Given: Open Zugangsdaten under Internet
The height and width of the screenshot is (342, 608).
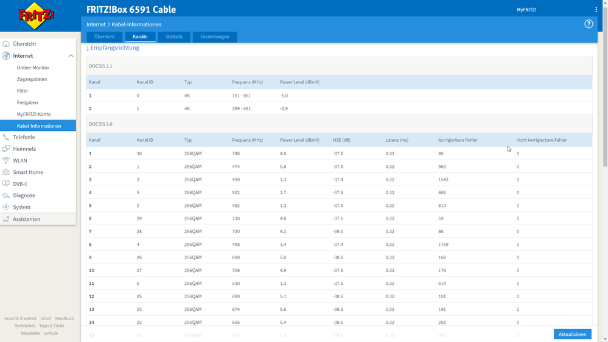Looking at the screenshot, I should click(32, 79).
